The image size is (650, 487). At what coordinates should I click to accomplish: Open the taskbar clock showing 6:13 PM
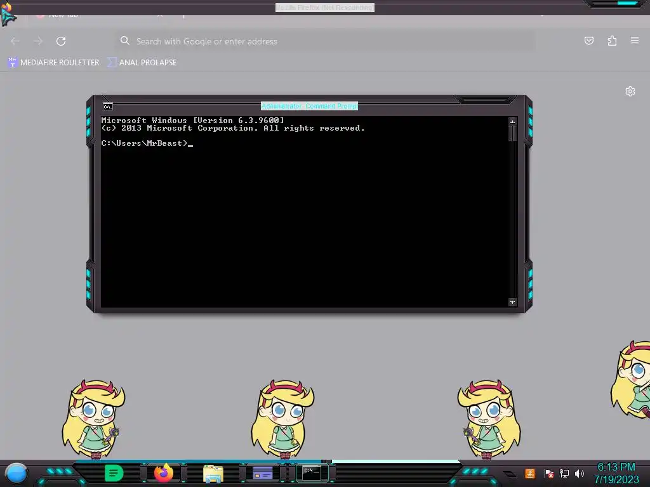coord(616,473)
